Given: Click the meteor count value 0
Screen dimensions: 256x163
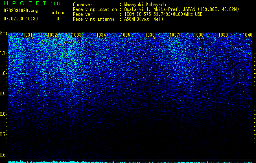Looking at the screenshot, I should 58,19.
